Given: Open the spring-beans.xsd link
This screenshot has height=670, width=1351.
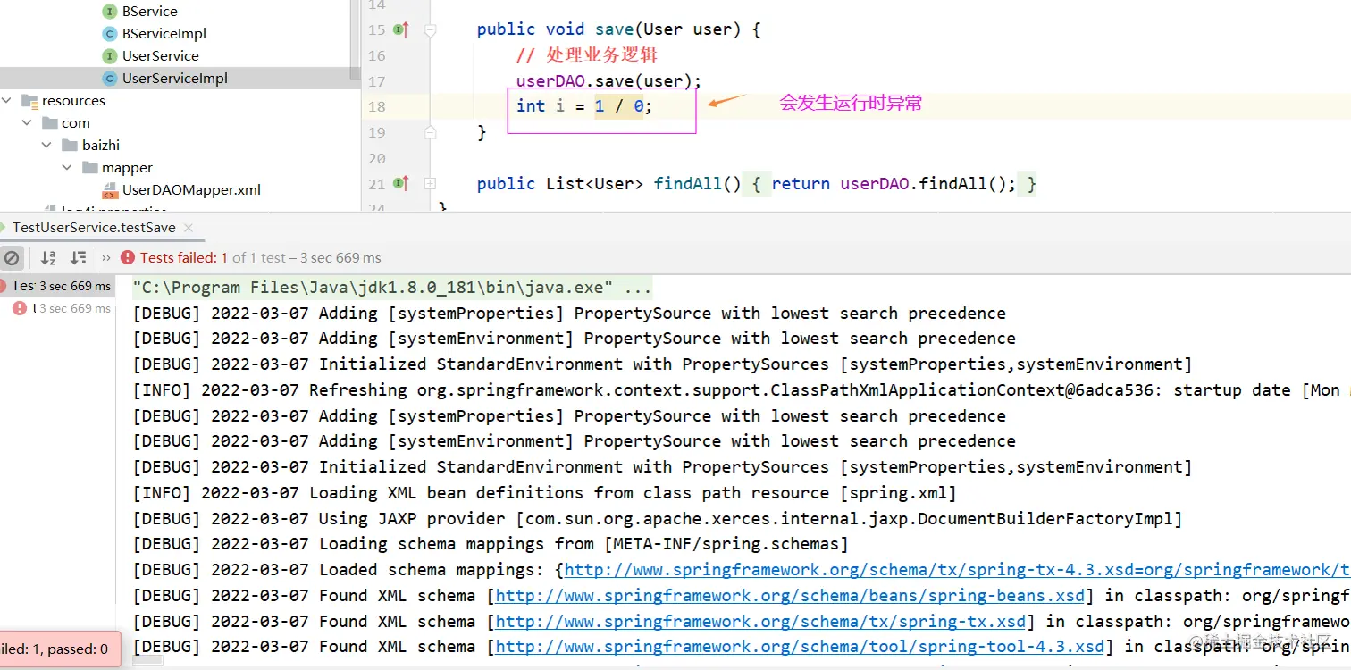Looking at the screenshot, I should (x=790, y=596).
